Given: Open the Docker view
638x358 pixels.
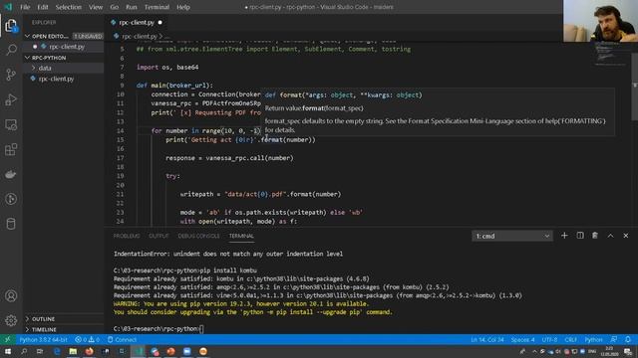Looking at the screenshot, I should (x=11, y=174).
